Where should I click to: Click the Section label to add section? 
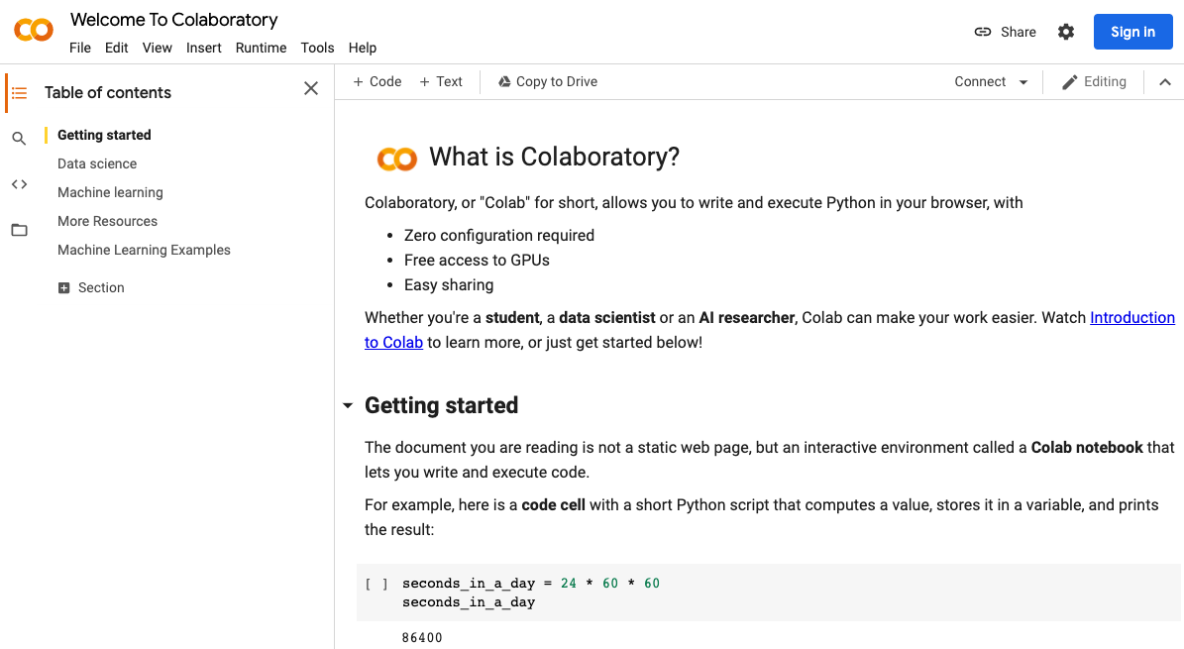[x=101, y=288]
